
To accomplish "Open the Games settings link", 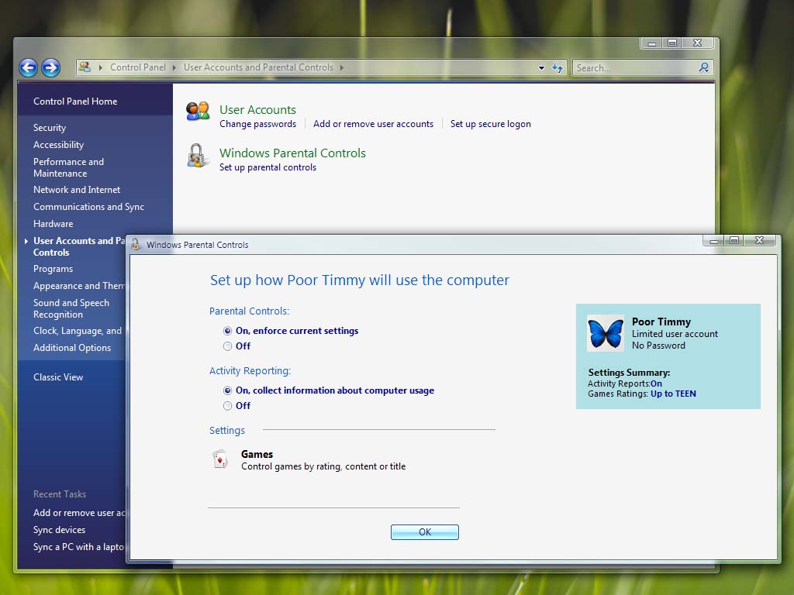I will (x=257, y=454).
